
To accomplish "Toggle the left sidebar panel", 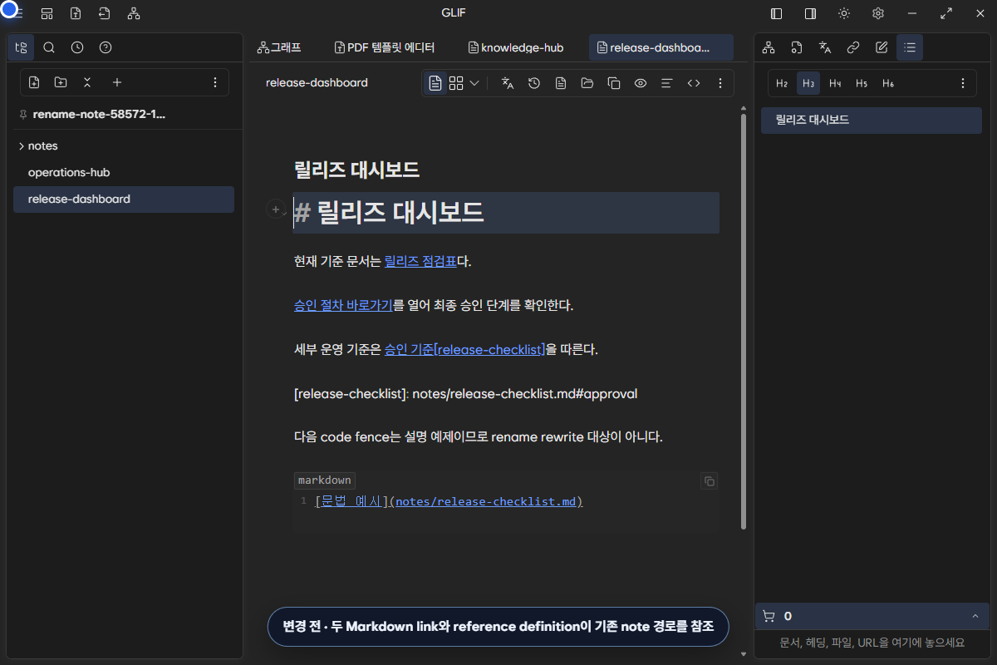I will coord(777,13).
